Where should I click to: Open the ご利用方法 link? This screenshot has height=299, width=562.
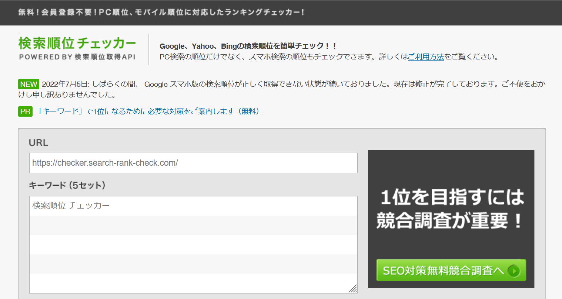pos(426,57)
